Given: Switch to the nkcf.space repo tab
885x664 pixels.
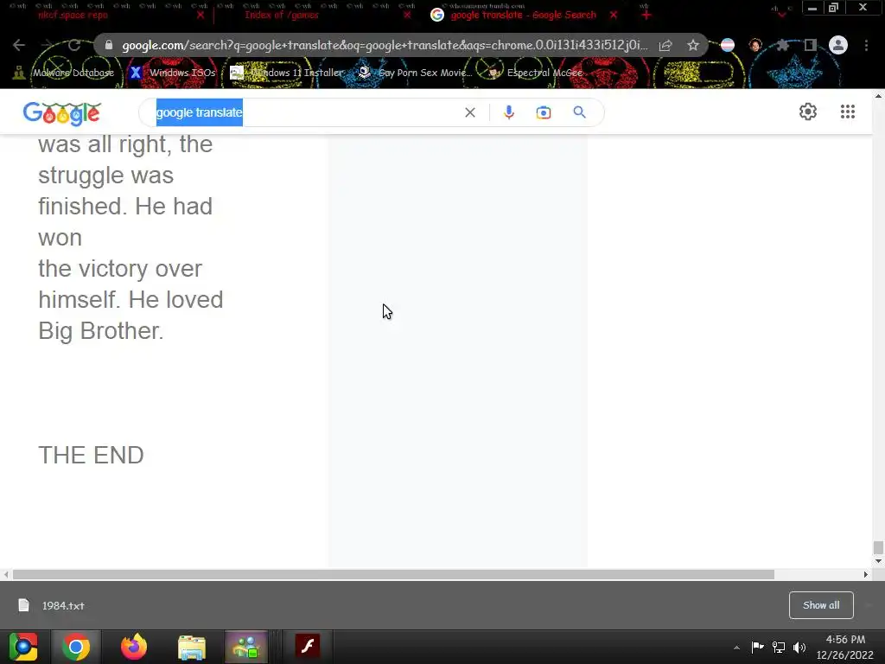Looking at the screenshot, I should pos(73,15).
